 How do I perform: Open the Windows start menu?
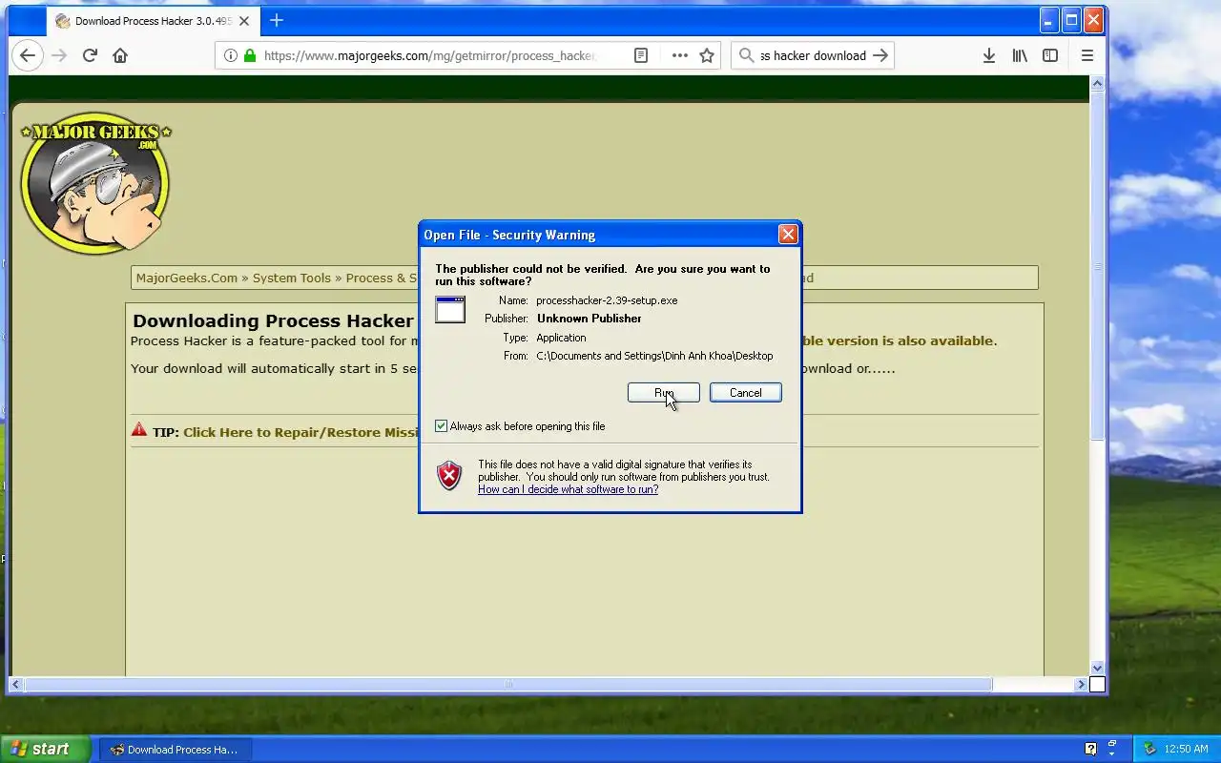(45, 749)
